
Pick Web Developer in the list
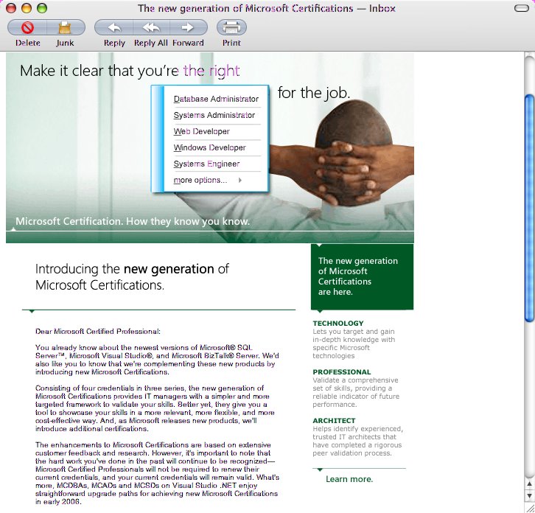pyautogui.click(x=201, y=131)
